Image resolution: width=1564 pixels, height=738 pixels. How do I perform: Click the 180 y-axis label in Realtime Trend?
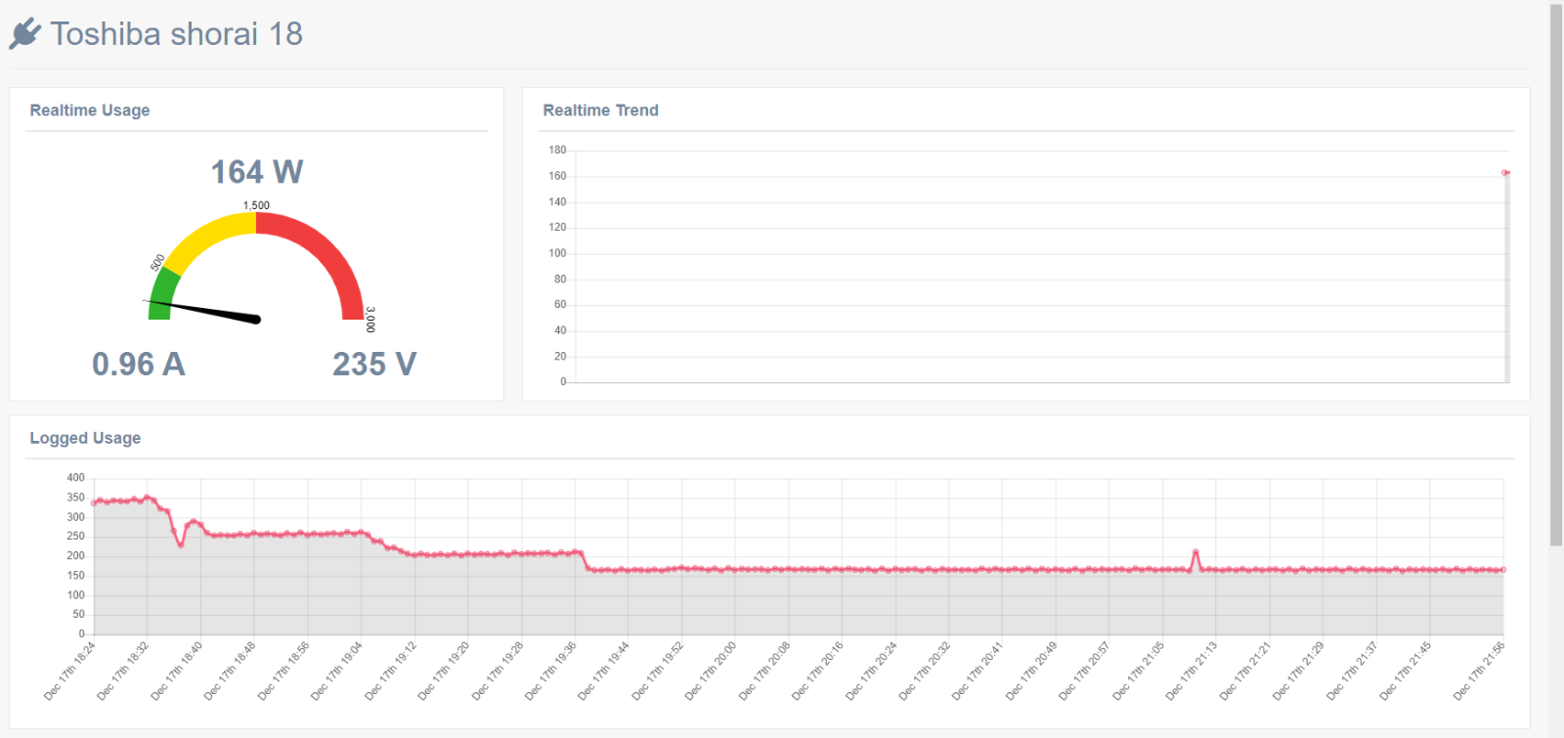(557, 151)
